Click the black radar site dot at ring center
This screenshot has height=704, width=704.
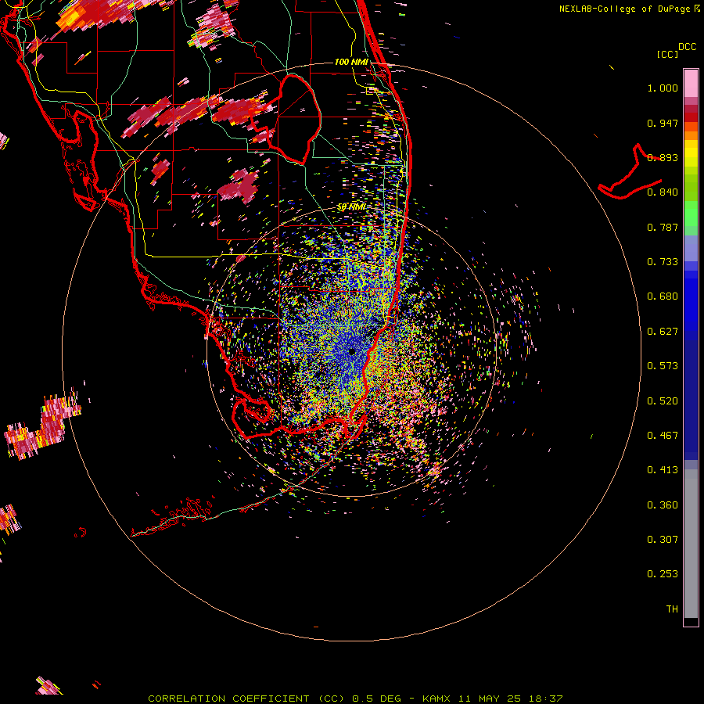[352, 351]
